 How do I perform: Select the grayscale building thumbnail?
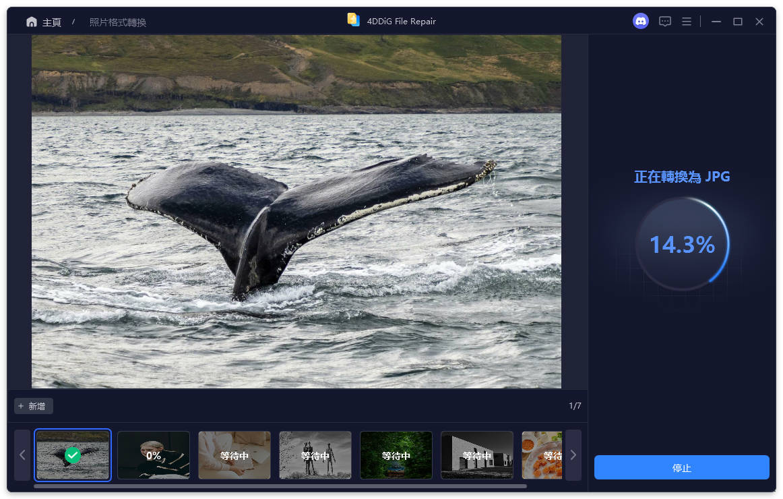click(477, 455)
